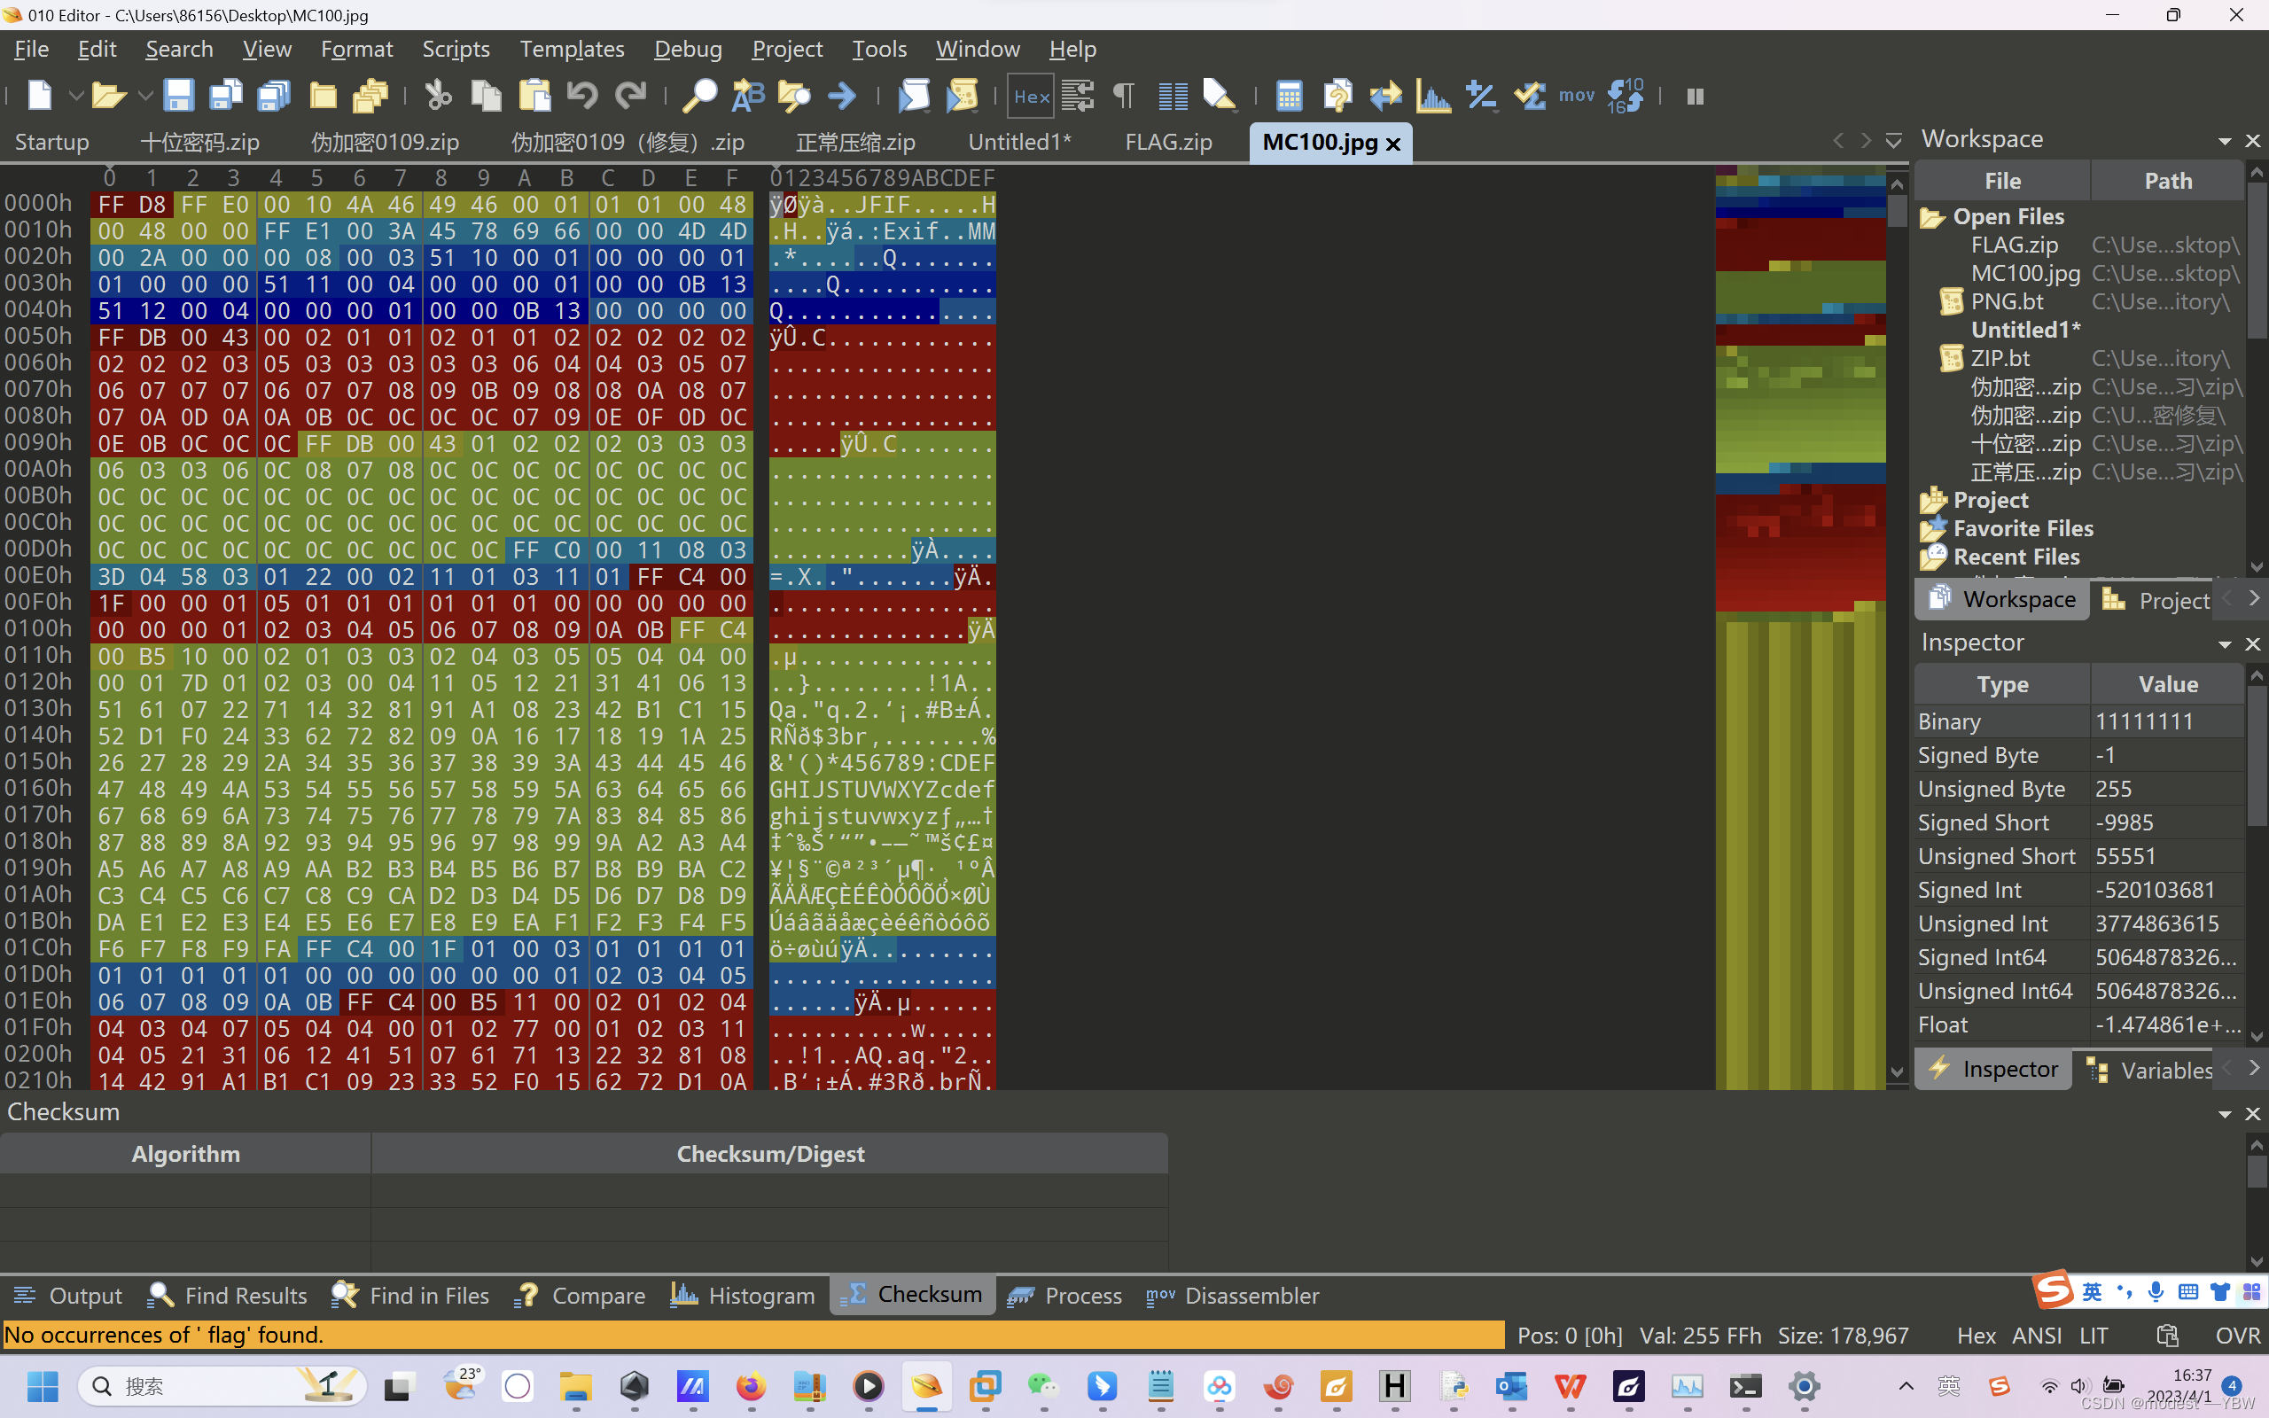Open the Calculator tool icon
The height and width of the screenshot is (1418, 2269).
tap(1290, 96)
